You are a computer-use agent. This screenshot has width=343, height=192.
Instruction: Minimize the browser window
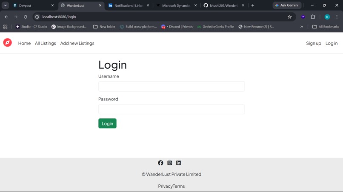pos(312,5)
